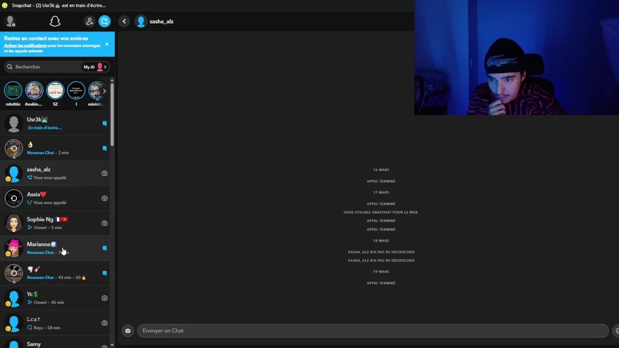Click Usr3k's avatar in chat list

click(14, 123)
